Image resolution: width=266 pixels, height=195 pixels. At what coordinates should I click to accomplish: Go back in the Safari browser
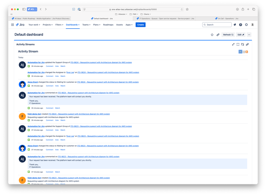tap(41, 9)
